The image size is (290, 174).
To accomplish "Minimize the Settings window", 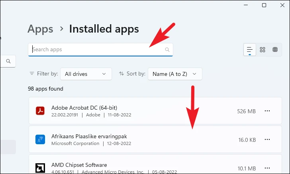I will point(246,5).
